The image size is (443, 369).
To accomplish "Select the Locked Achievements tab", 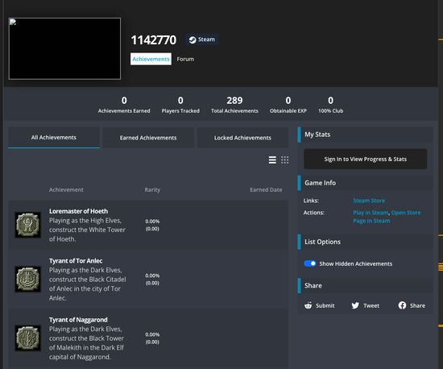I will [x=242, y=138].
